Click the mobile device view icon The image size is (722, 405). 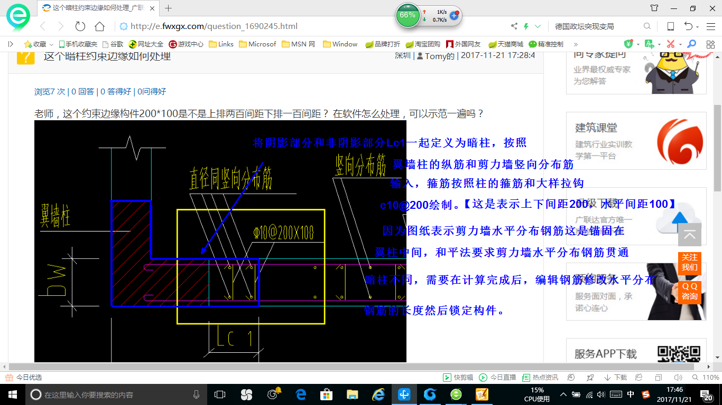tap(671, 26)
